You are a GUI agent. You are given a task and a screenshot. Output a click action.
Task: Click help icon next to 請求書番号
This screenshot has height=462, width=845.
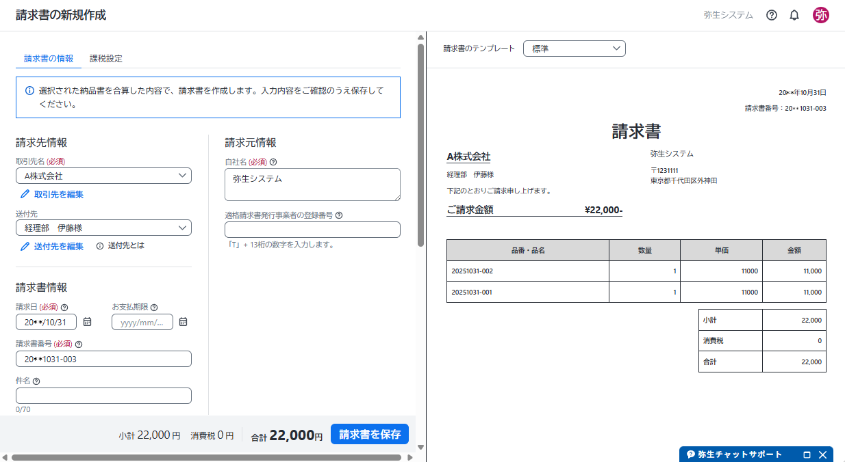pyautogui.click(x=79, y=344)
